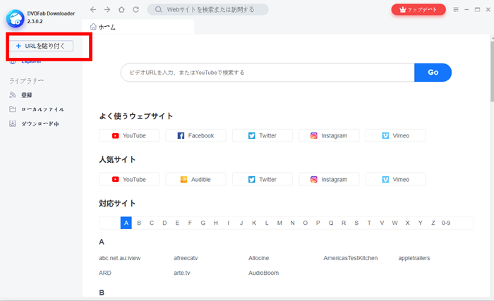Select the letter T index tab
494x301 pixels.
click(369, 223)
